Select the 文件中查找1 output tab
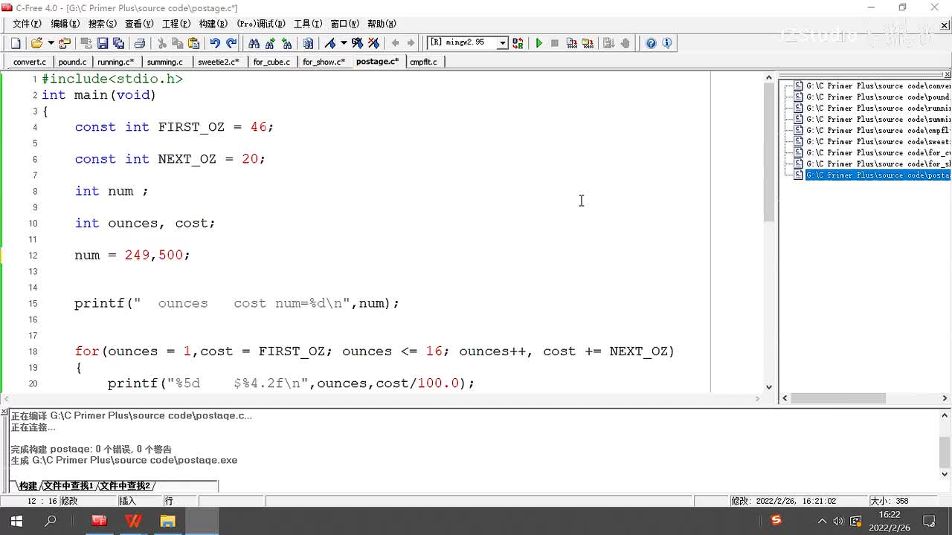This screenshot has width=952, height=535. coord(68,486)
